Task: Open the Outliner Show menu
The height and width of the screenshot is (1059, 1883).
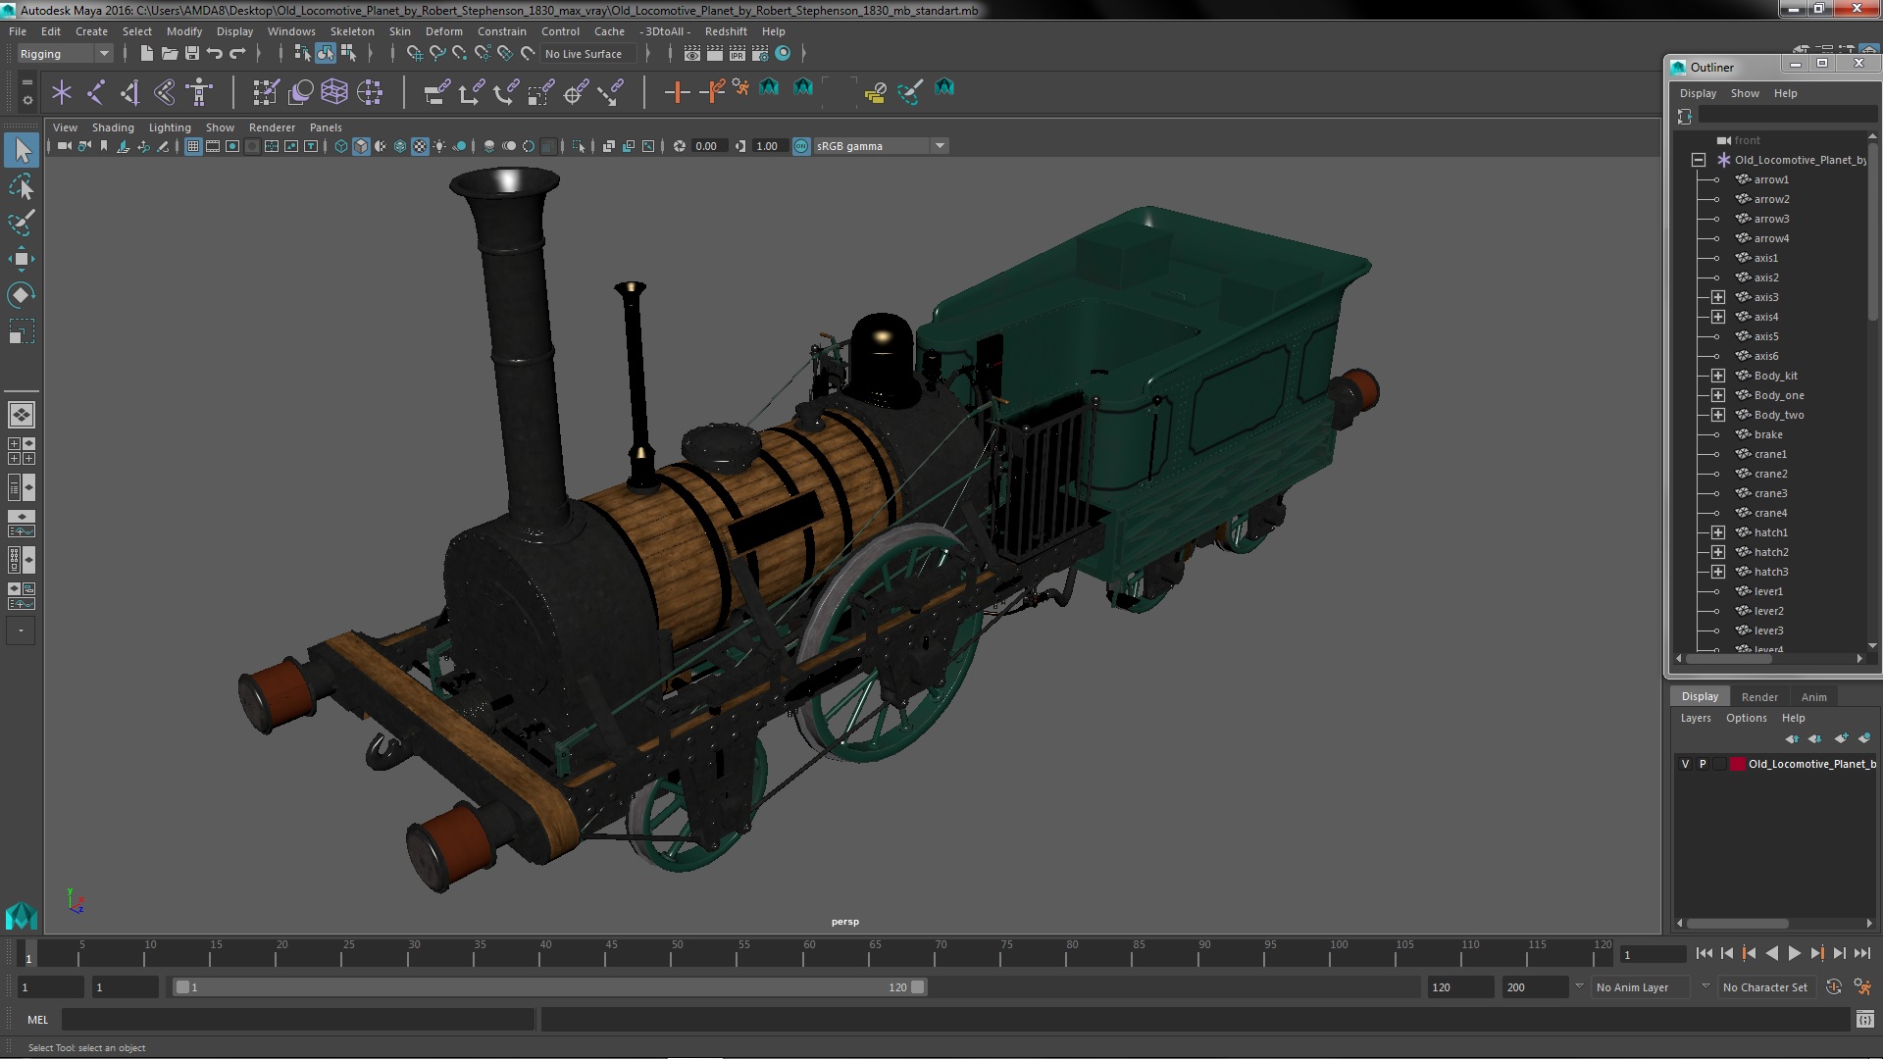Action: coord(1744,93)
